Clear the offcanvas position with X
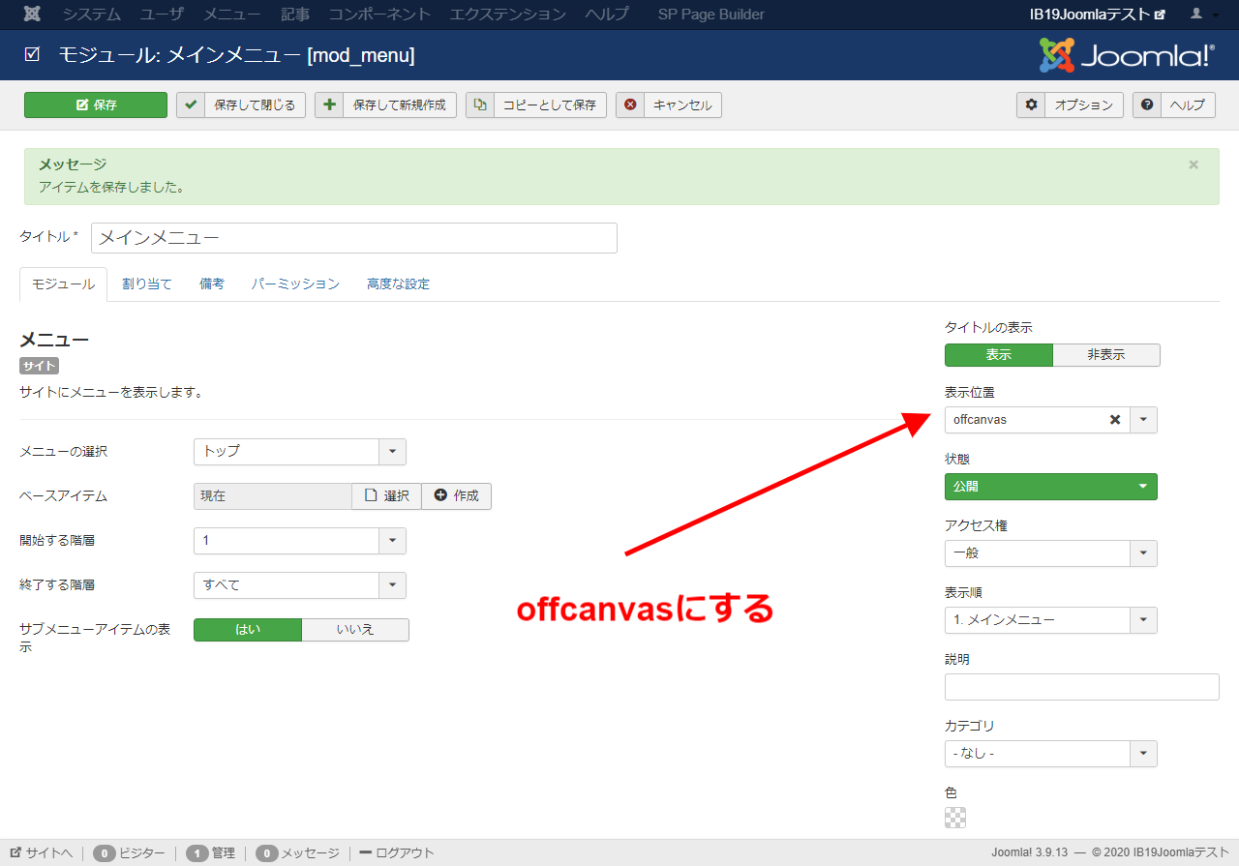 pyautogui.click(x=1114, y=420)
